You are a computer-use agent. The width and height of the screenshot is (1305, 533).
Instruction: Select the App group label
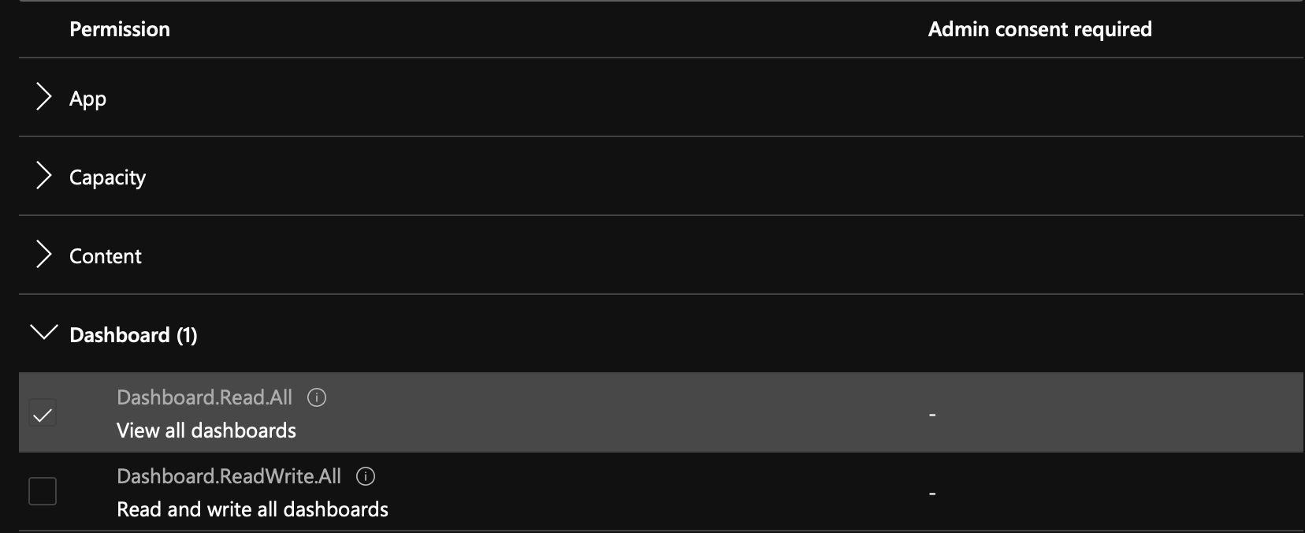(x=87, y=99)
